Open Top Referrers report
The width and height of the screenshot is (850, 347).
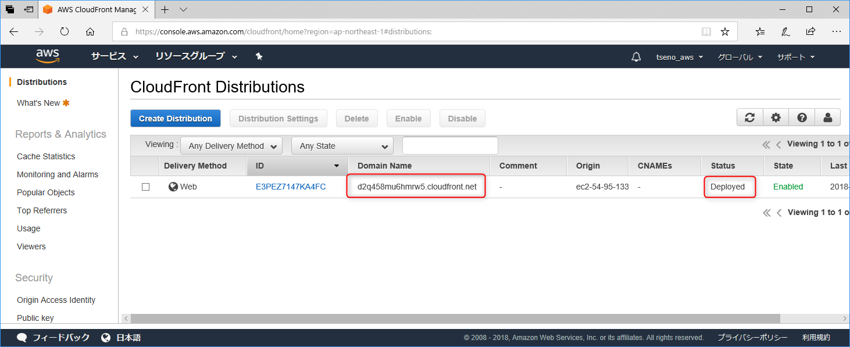click(42, 210)
